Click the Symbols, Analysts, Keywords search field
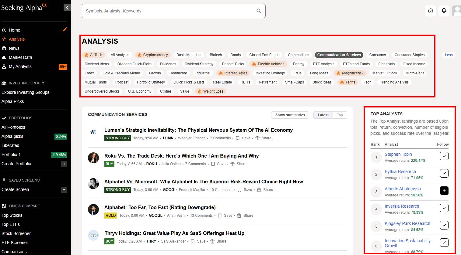Screen dimensions: 461x255 (169, 11)
